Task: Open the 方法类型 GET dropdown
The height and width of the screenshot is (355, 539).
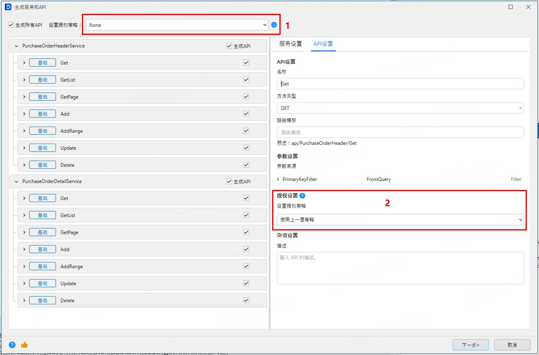Action: point(400,108)
